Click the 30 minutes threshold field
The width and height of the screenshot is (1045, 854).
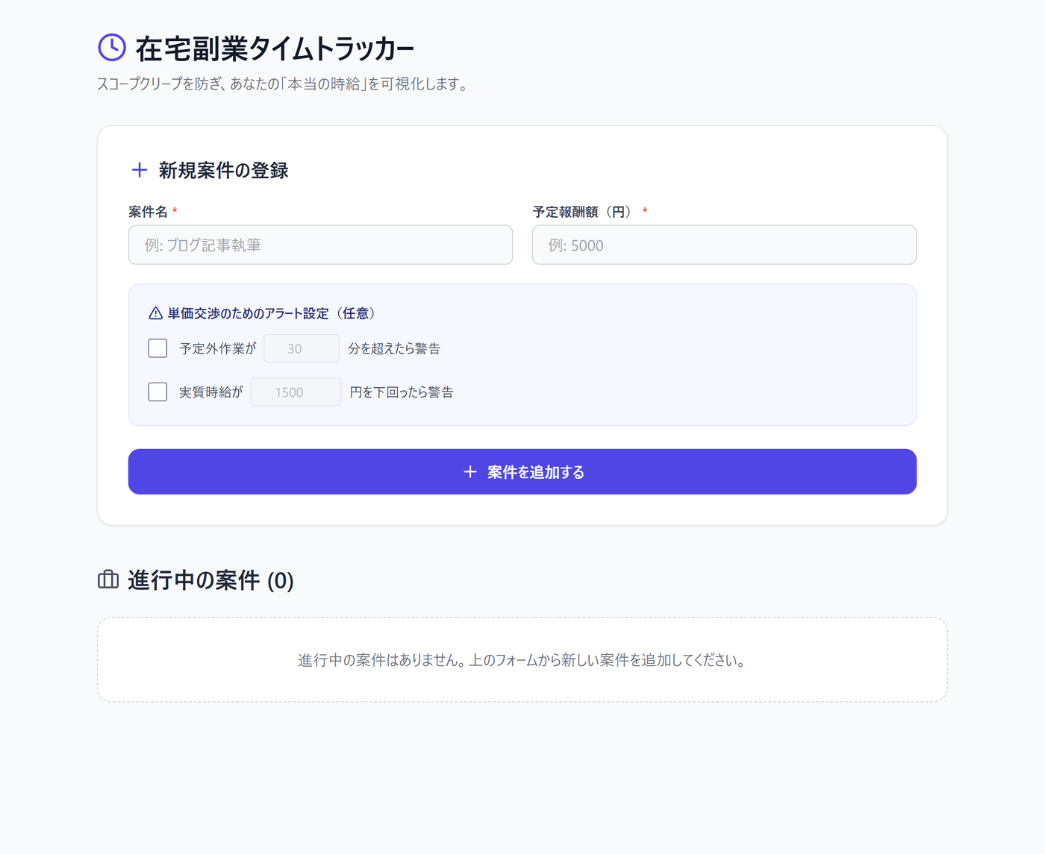(x=302, y=348)
